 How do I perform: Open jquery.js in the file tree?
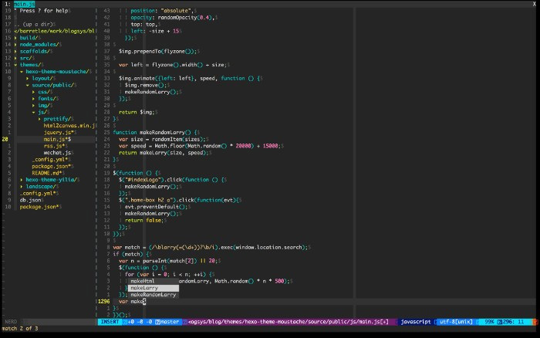tap(59, 133)
